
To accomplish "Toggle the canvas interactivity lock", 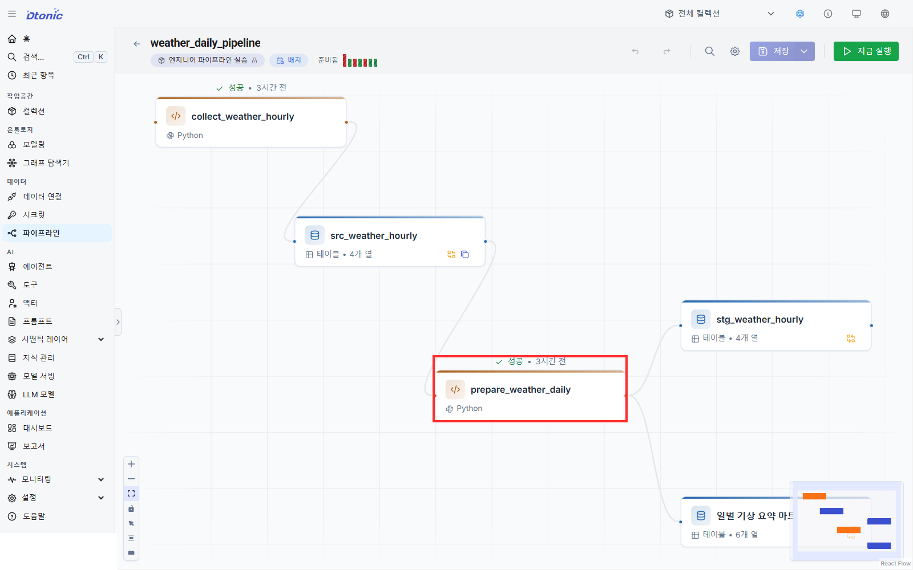I will [x=131, y=508].
